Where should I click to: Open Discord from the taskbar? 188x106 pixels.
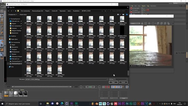click(52, 104)
